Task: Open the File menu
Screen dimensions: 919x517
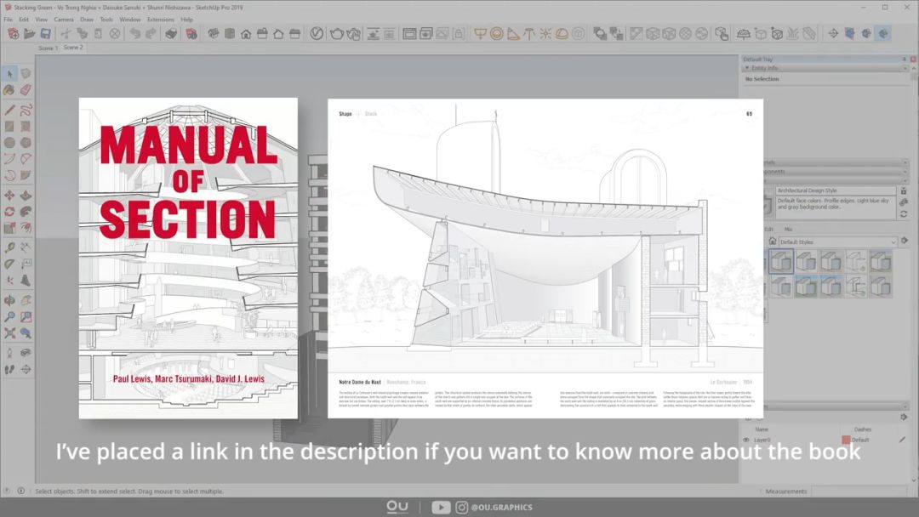Action: click(x=9, y=20)
